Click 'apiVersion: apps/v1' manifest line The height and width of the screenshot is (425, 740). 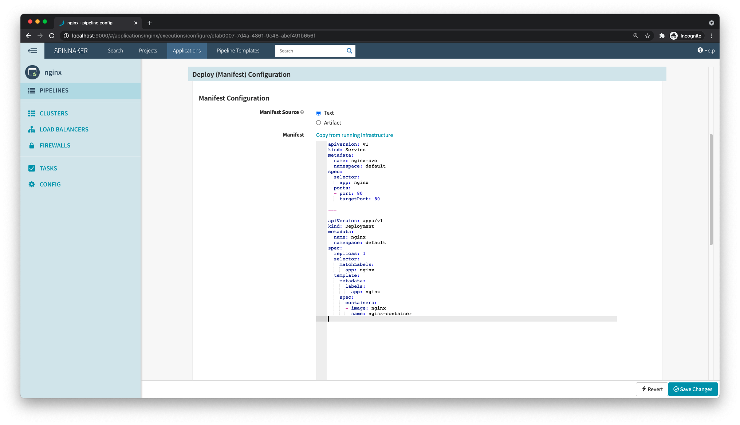coord(355,221)
